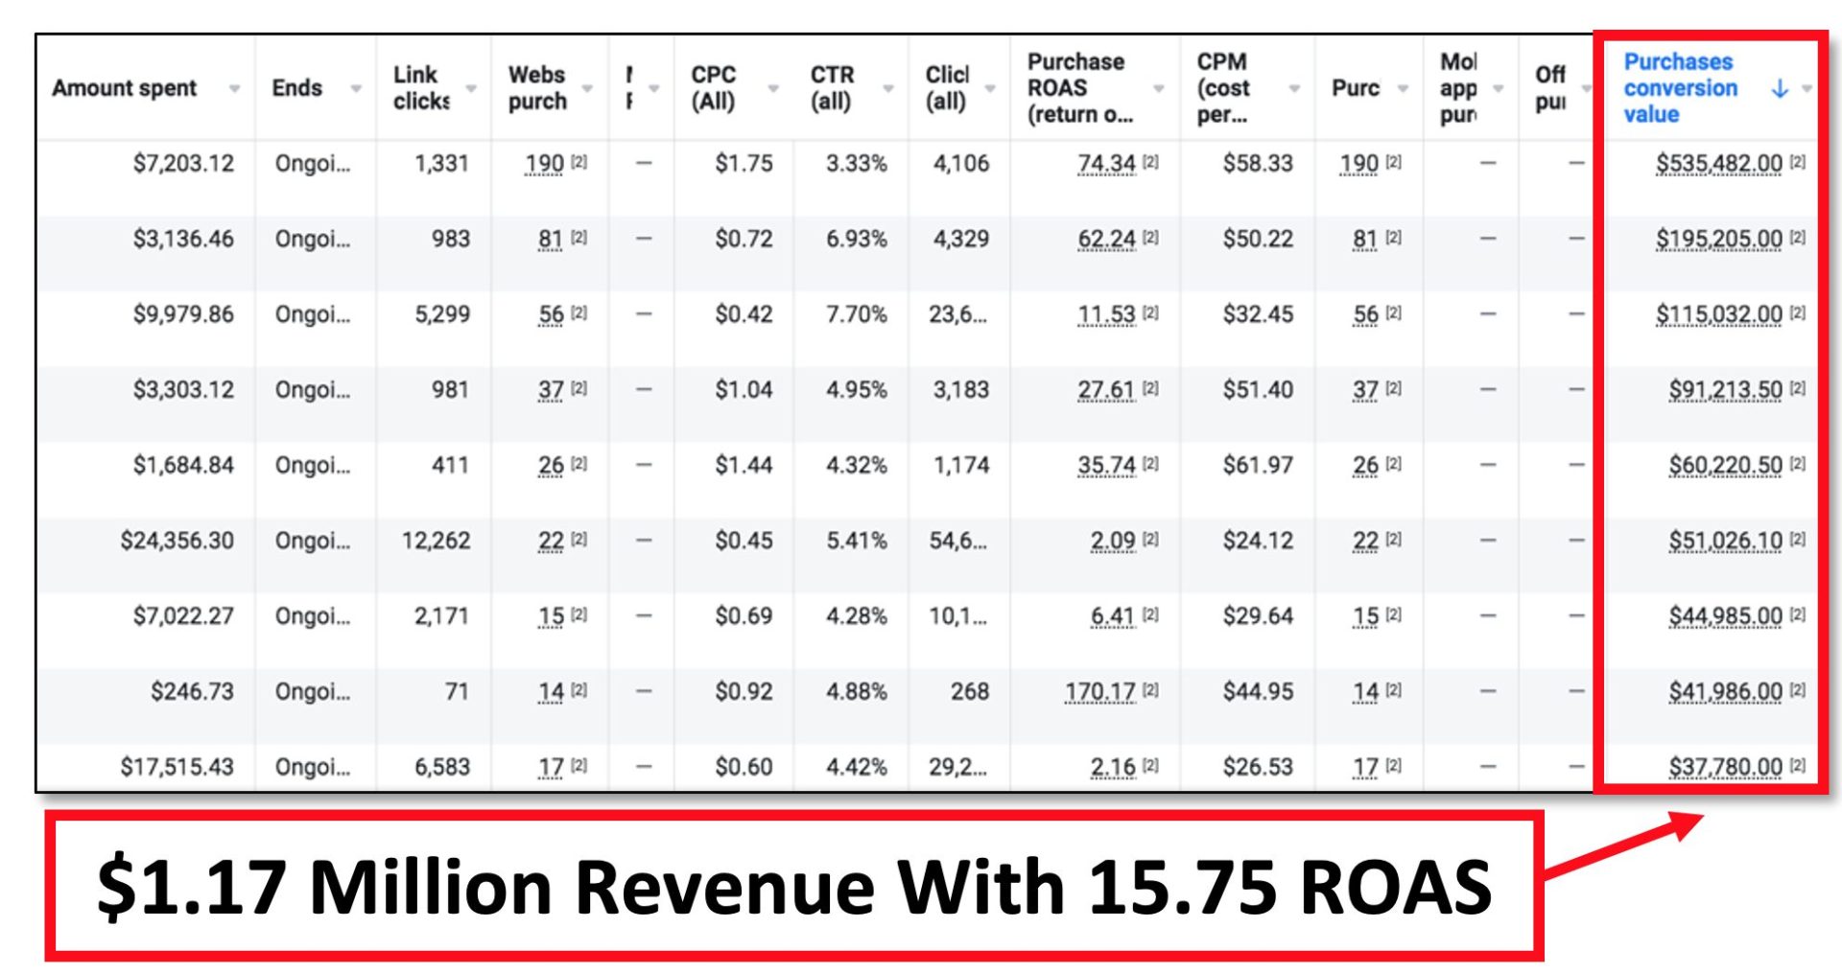The height and width of the screenshot is (973, 1842).
Task: Open the $44,985.00 conversion value link
Action: pyautogui.click(x=1725, y=616)
